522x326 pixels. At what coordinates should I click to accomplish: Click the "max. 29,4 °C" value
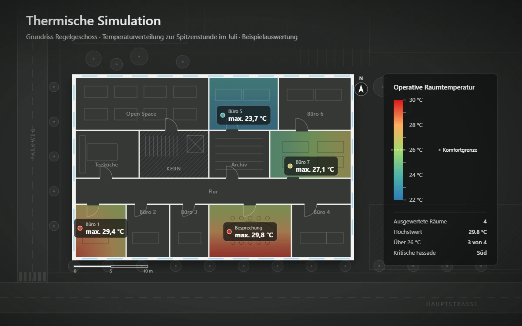click(x=105, y=232)
